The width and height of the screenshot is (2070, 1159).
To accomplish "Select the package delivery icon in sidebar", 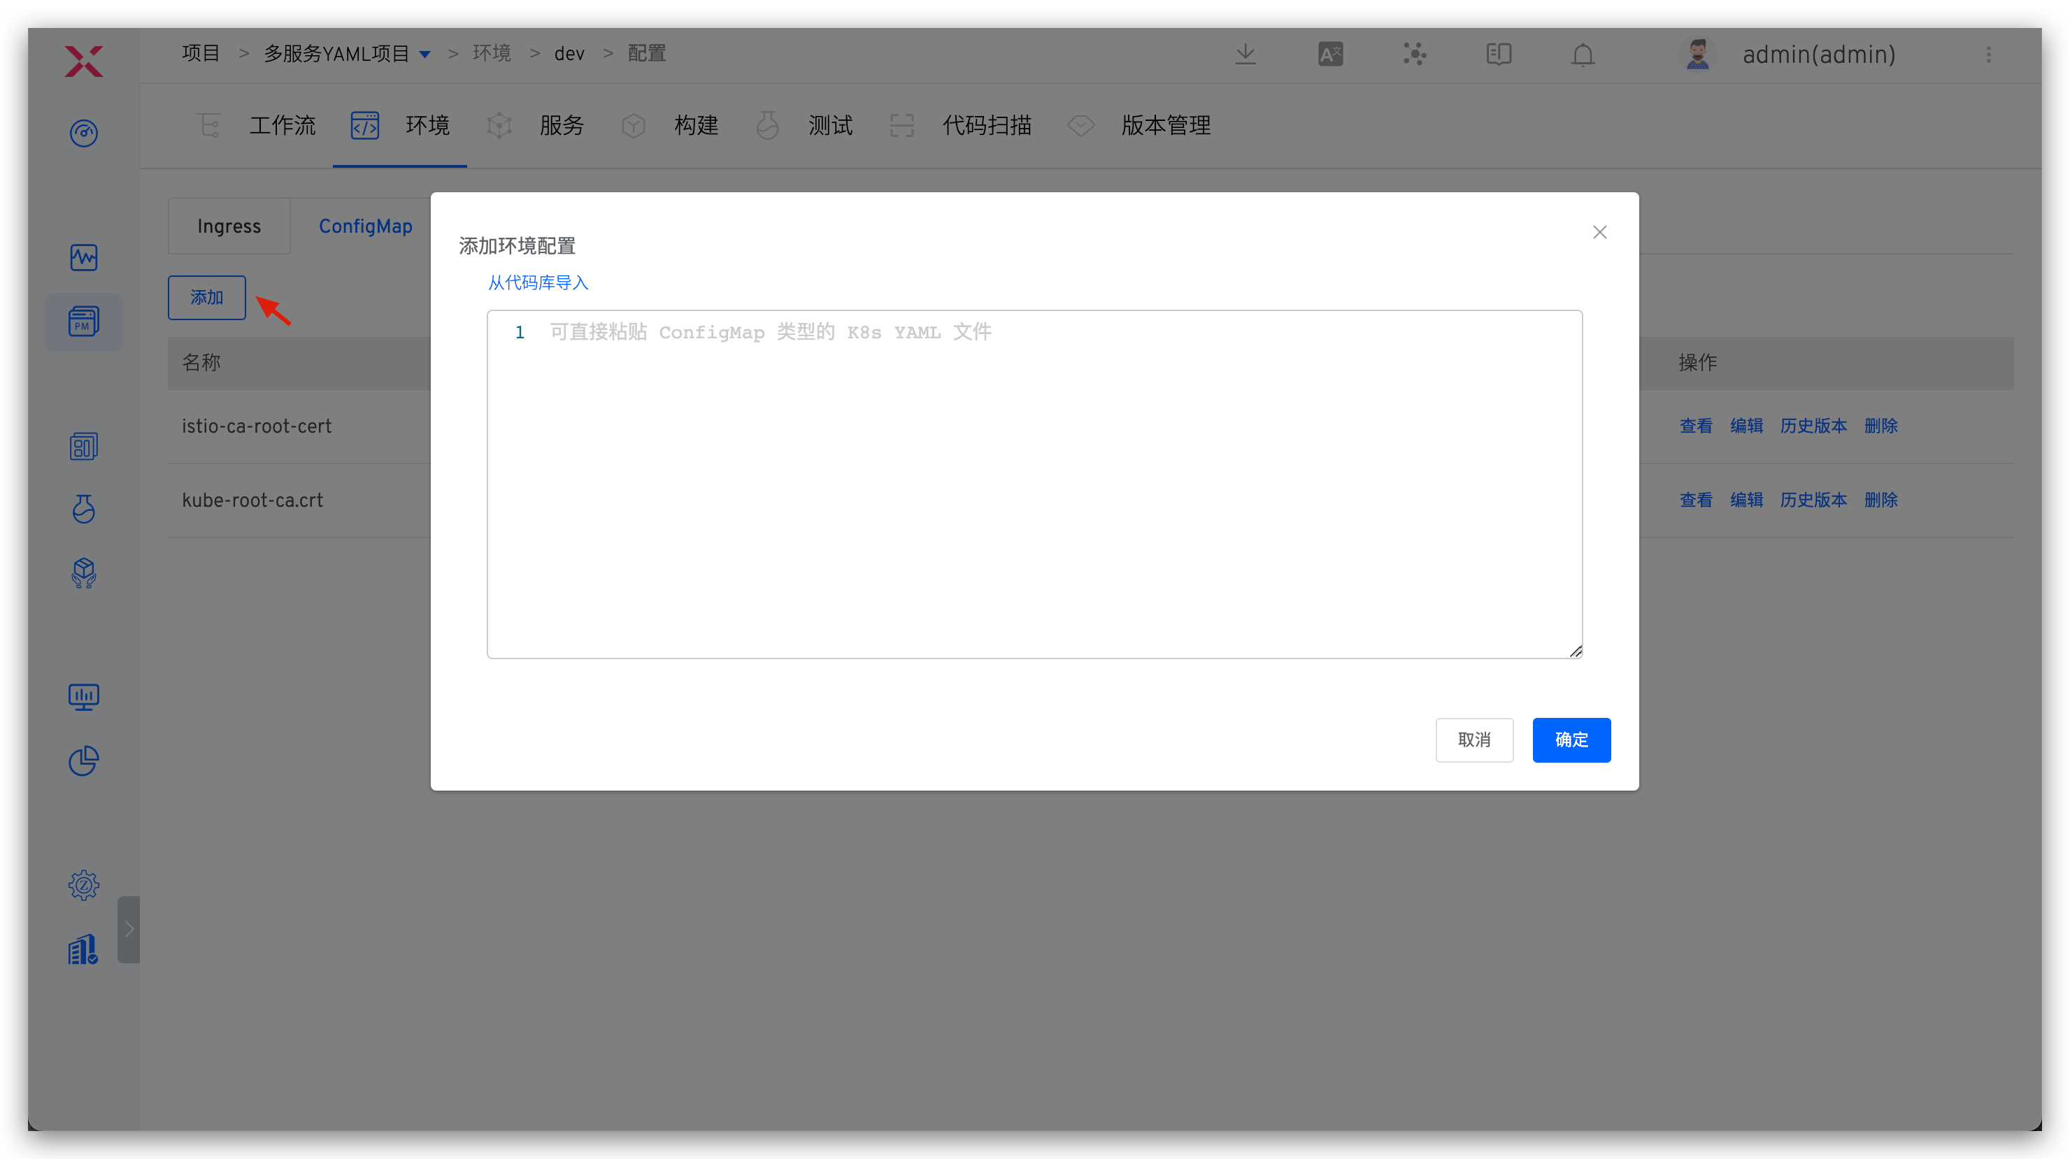I will click(x=84, y=573).
